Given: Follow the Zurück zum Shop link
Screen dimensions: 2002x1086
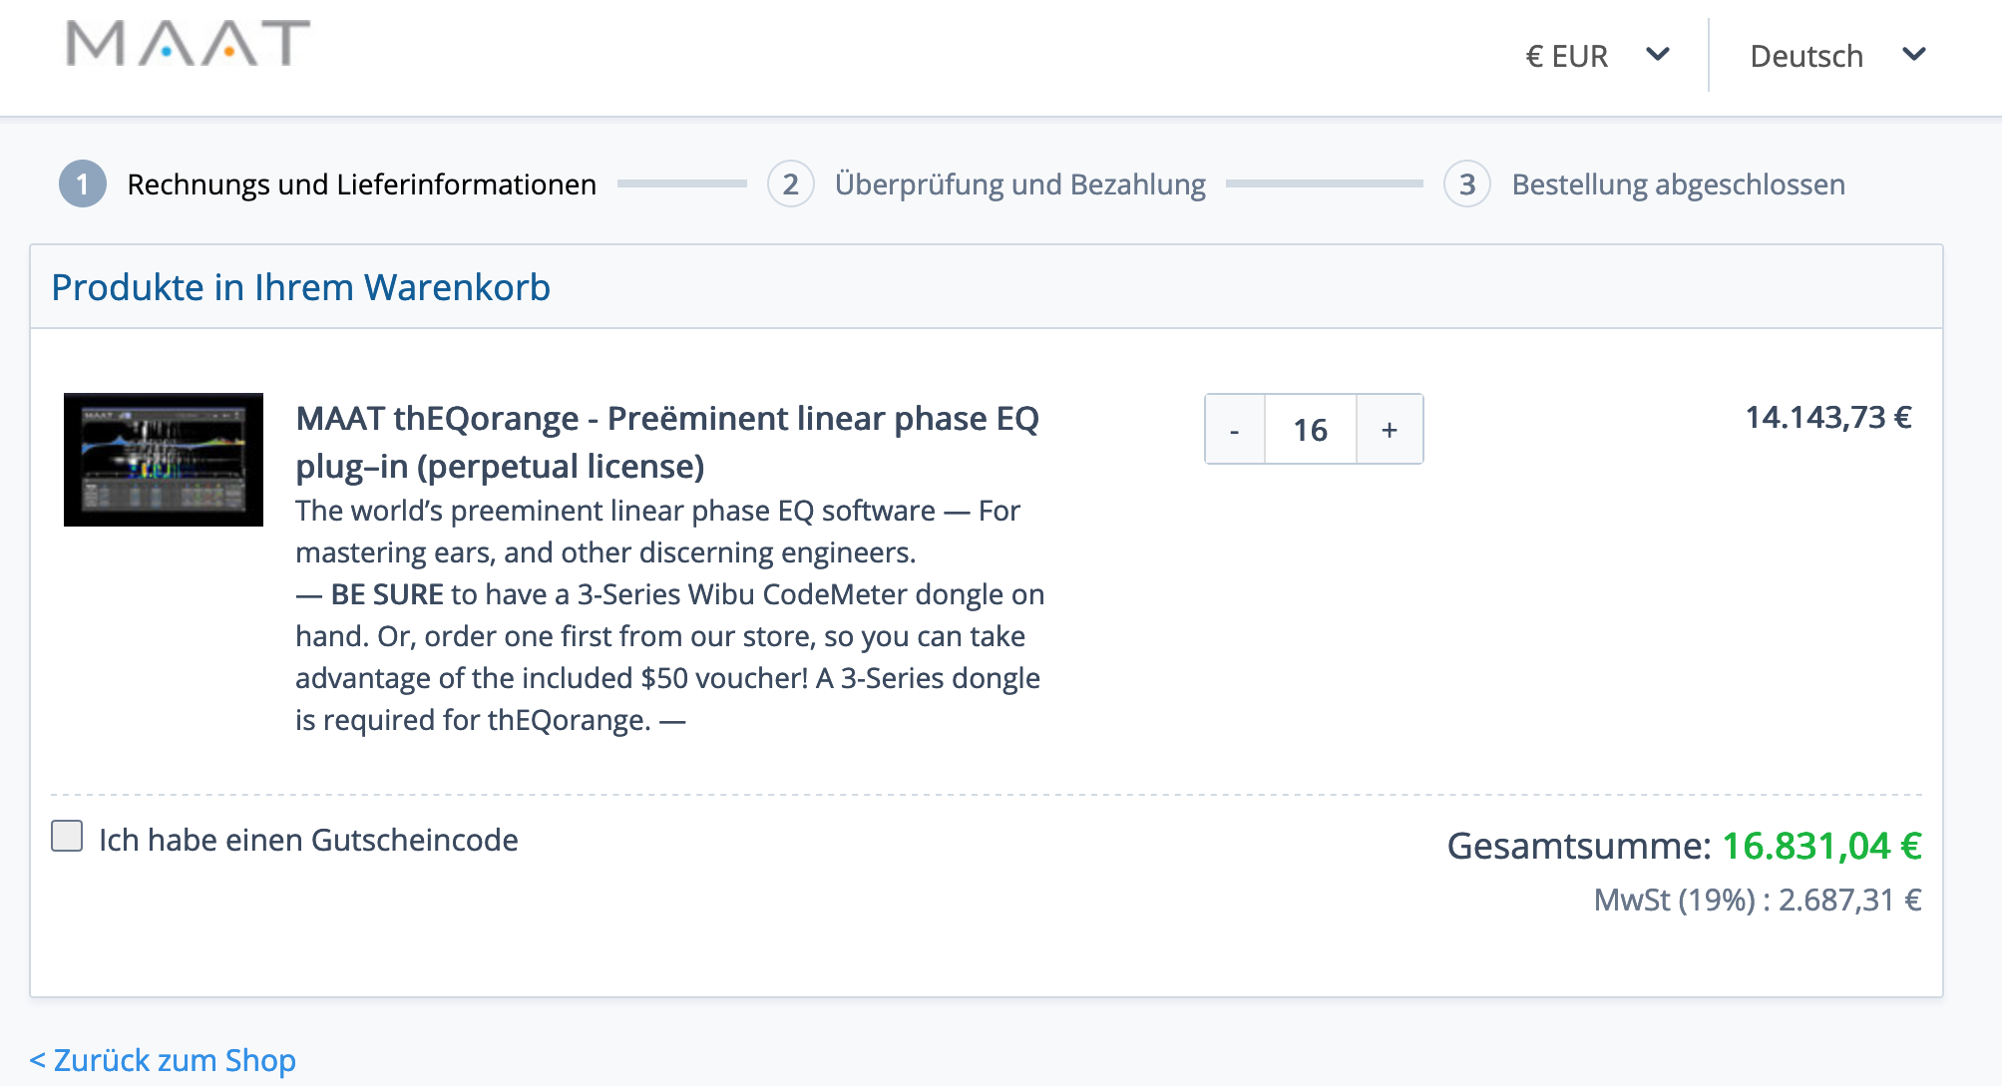Looking at the screenshot, I should 163,1060.
